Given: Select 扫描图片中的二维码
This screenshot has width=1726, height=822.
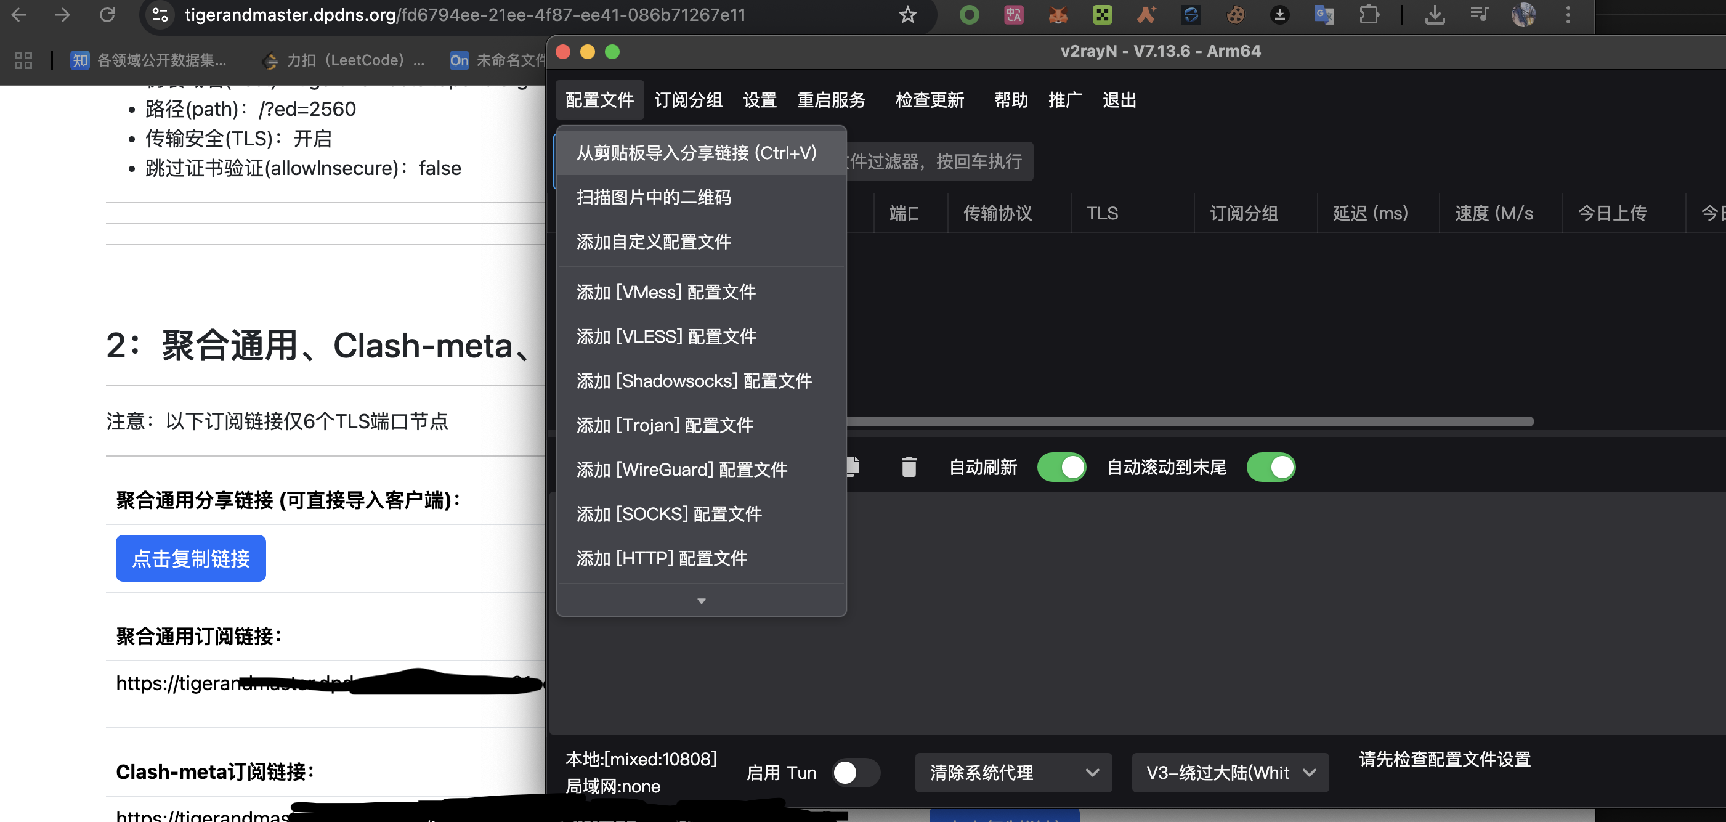Looking at the screenshot, I should click(x=702, y=197).
